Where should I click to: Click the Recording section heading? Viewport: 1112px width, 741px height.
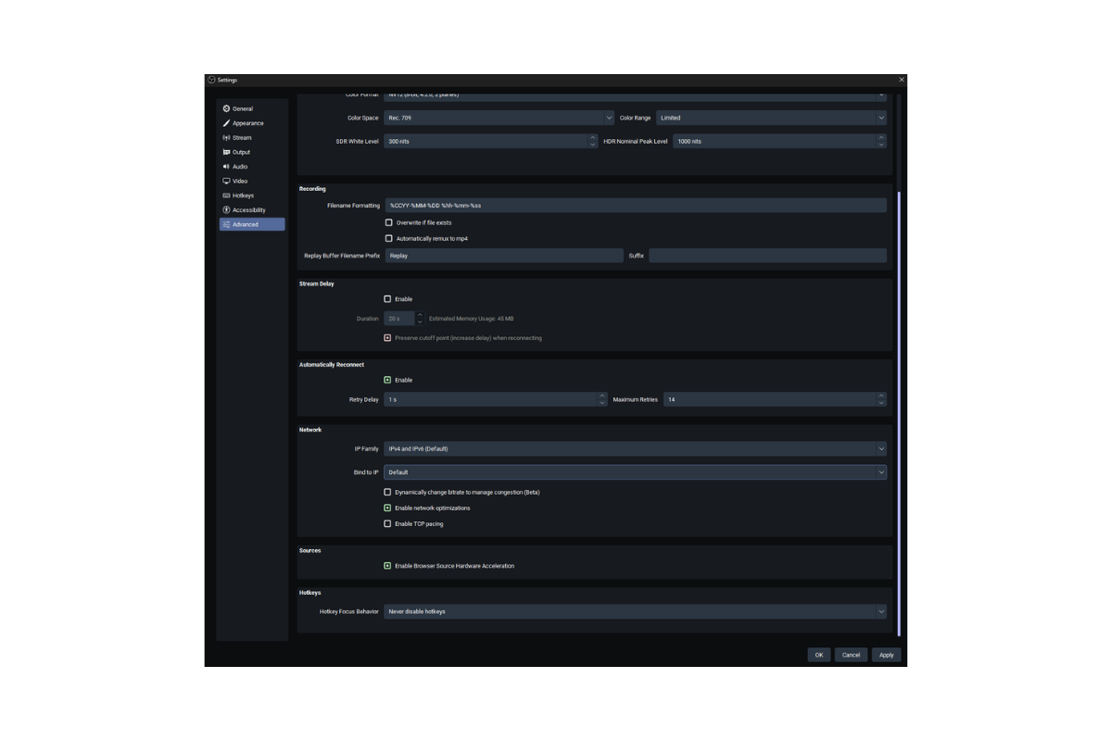coord(312,189)
